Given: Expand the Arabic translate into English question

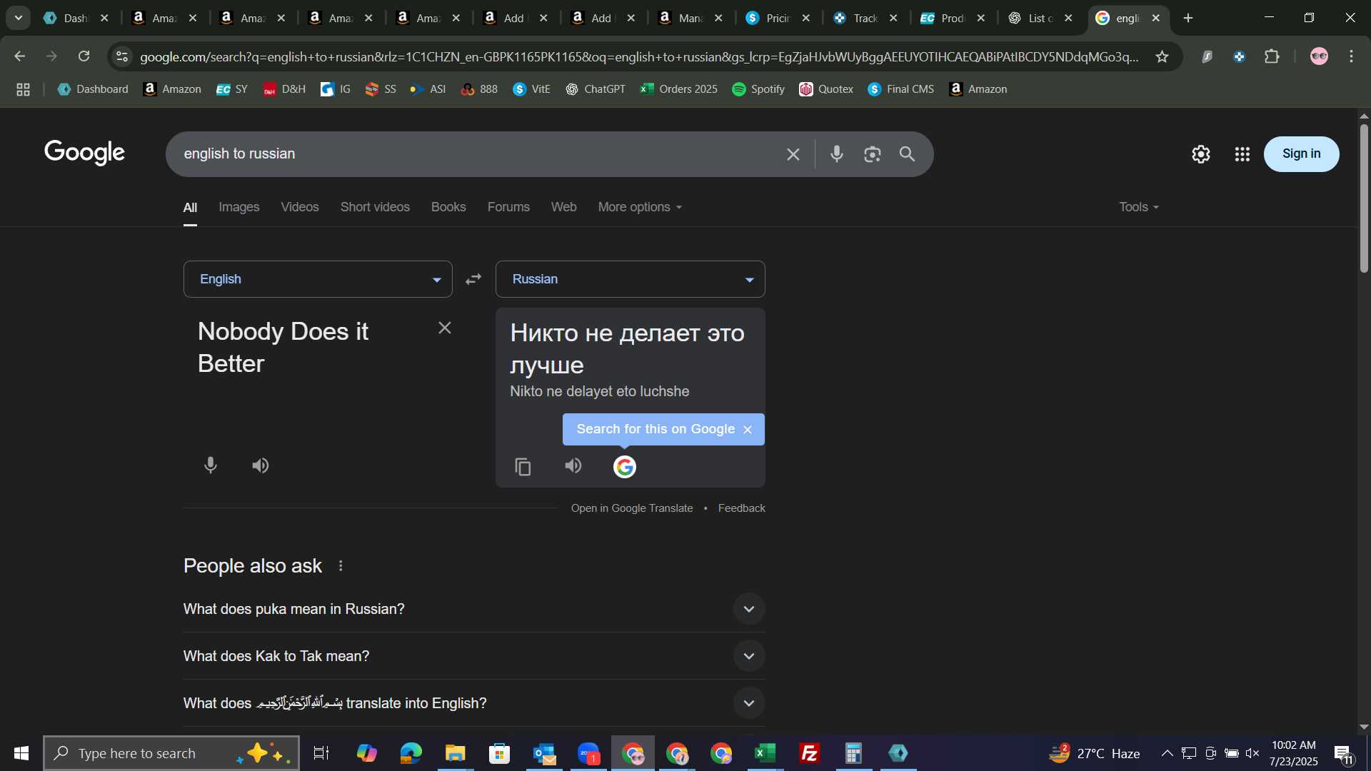Looking at the screenshot, I should (474, 703).
